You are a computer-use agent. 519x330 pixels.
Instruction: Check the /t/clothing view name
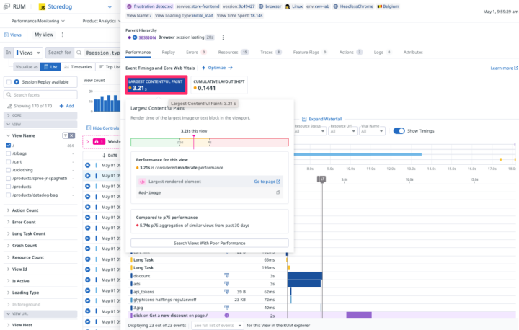coord(9,170)
